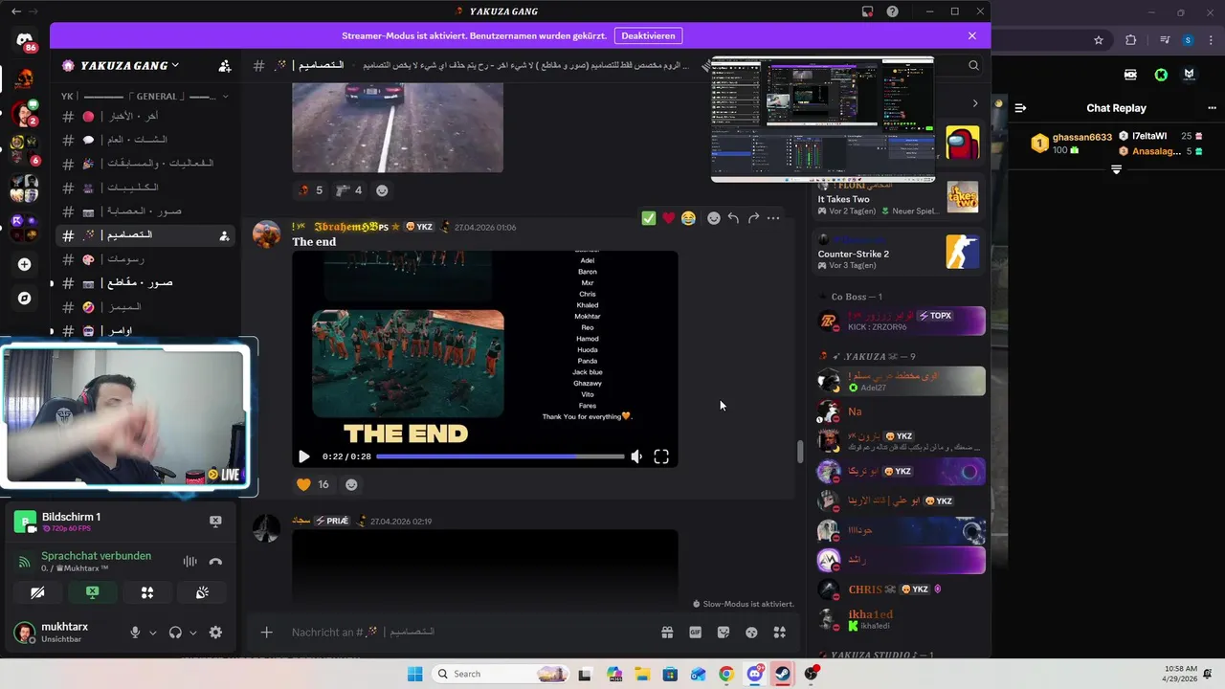This screenshot has height=689, width=1225.
Task: Open channel الشـات ・ العام
Action: 145,140
